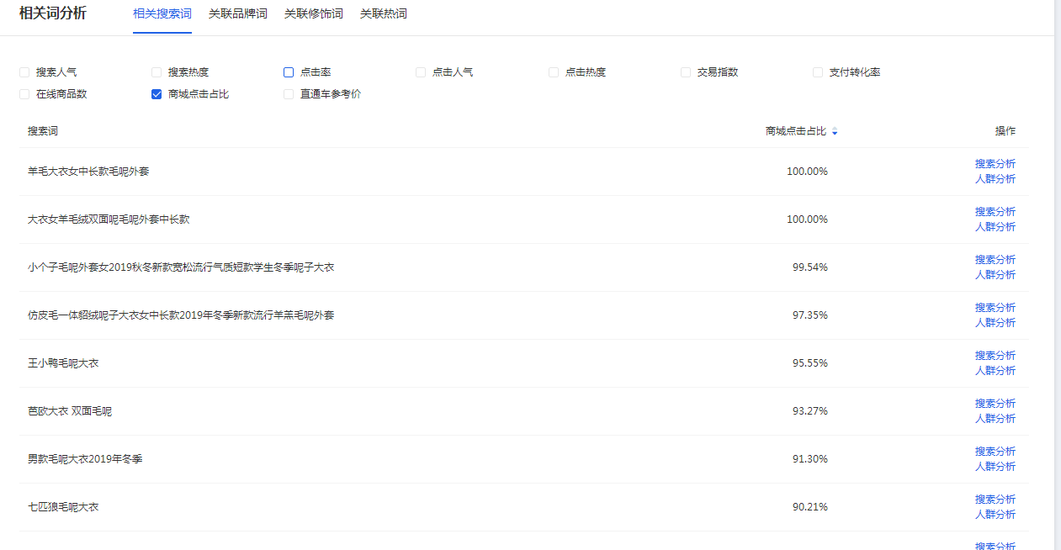The image size is (1061, 550).
Task: Open 搜索分析 for 男款毛呢大衣2019年冬季
Action: (x=995, y=452)
